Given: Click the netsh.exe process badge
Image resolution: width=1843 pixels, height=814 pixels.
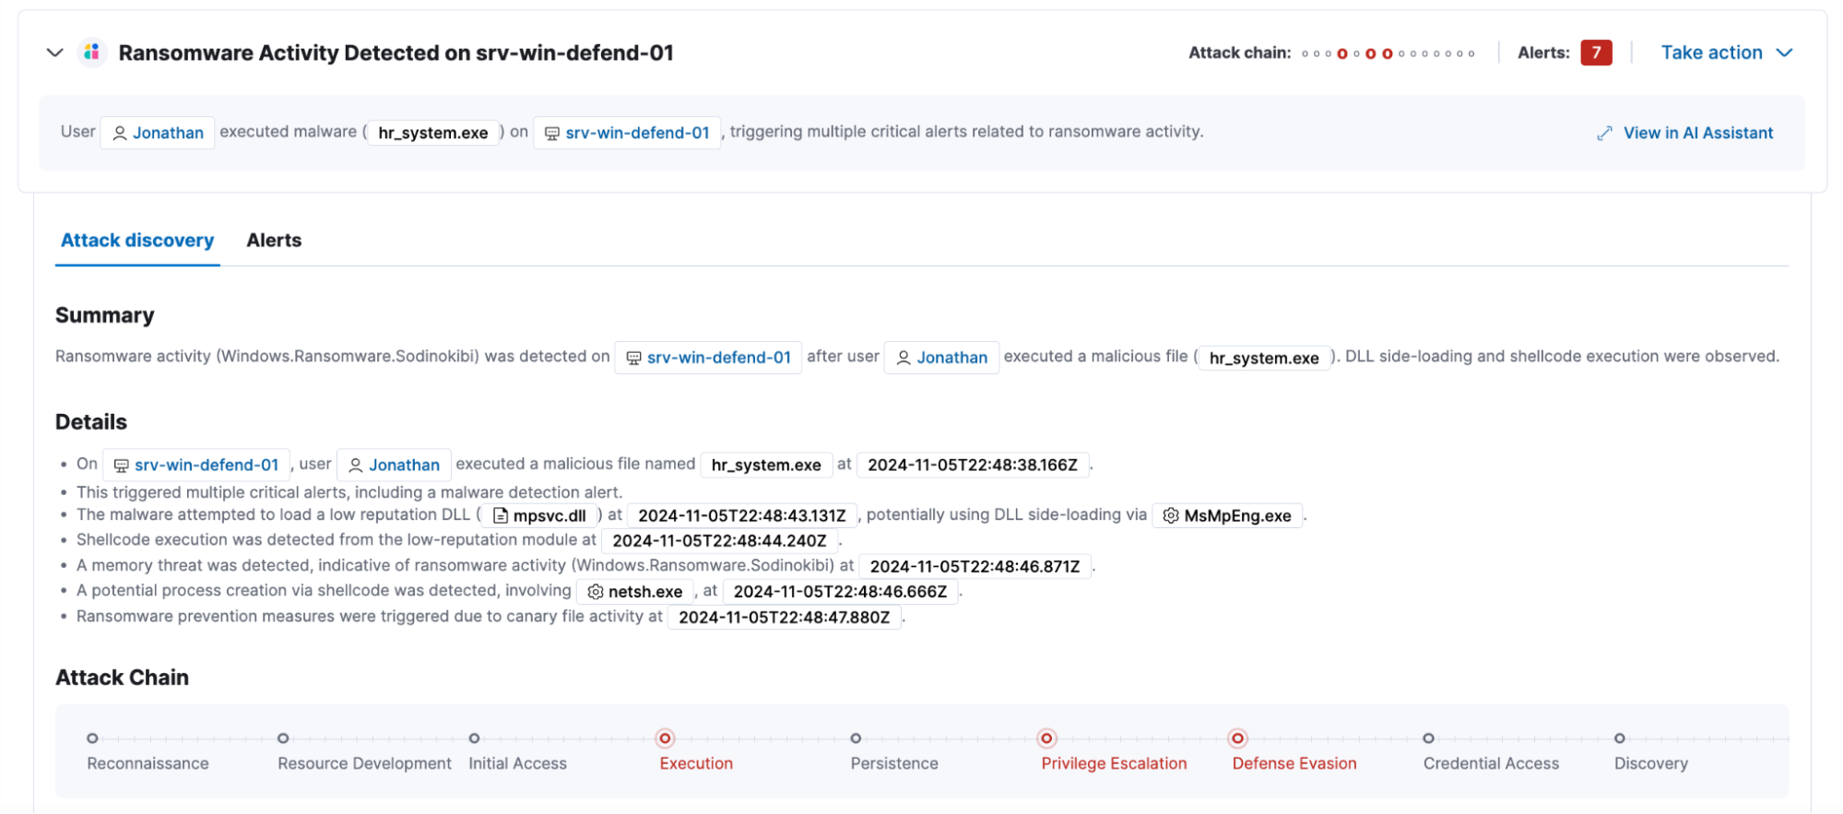Looking at the screenshot, I should (x=635, y=591).
